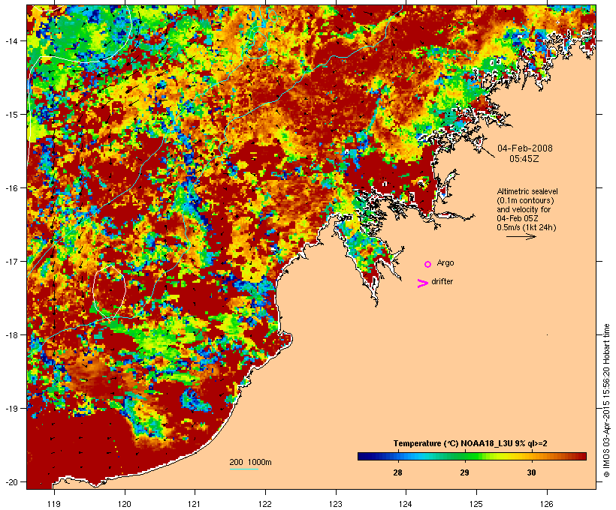616x510 pixels.
Task: Click the longitude label '120'
Action: [125, 504]
